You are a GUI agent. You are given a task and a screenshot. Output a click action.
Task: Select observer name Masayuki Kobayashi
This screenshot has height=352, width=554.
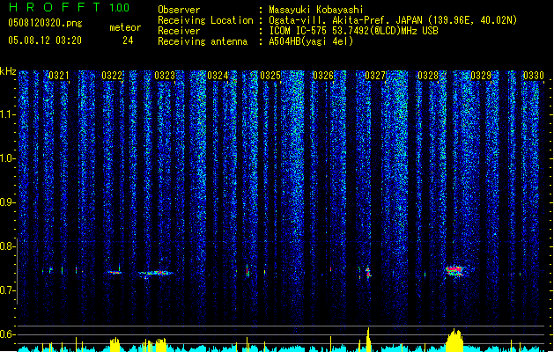[316, 10]
